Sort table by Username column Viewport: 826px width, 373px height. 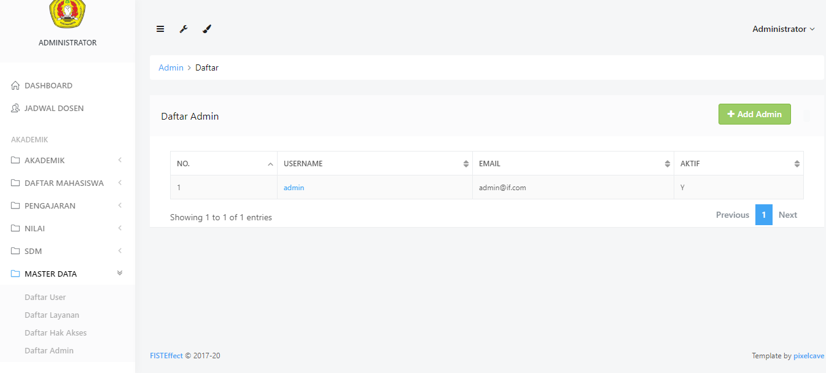374,164
